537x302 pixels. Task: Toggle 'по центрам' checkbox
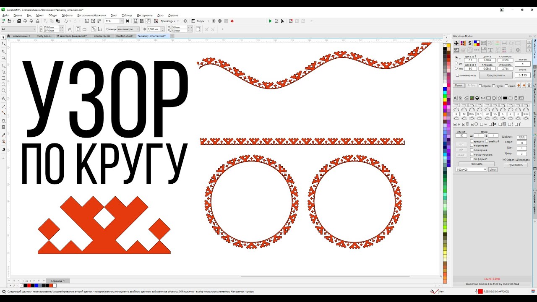pyautogui.click(x=472, y=146)
